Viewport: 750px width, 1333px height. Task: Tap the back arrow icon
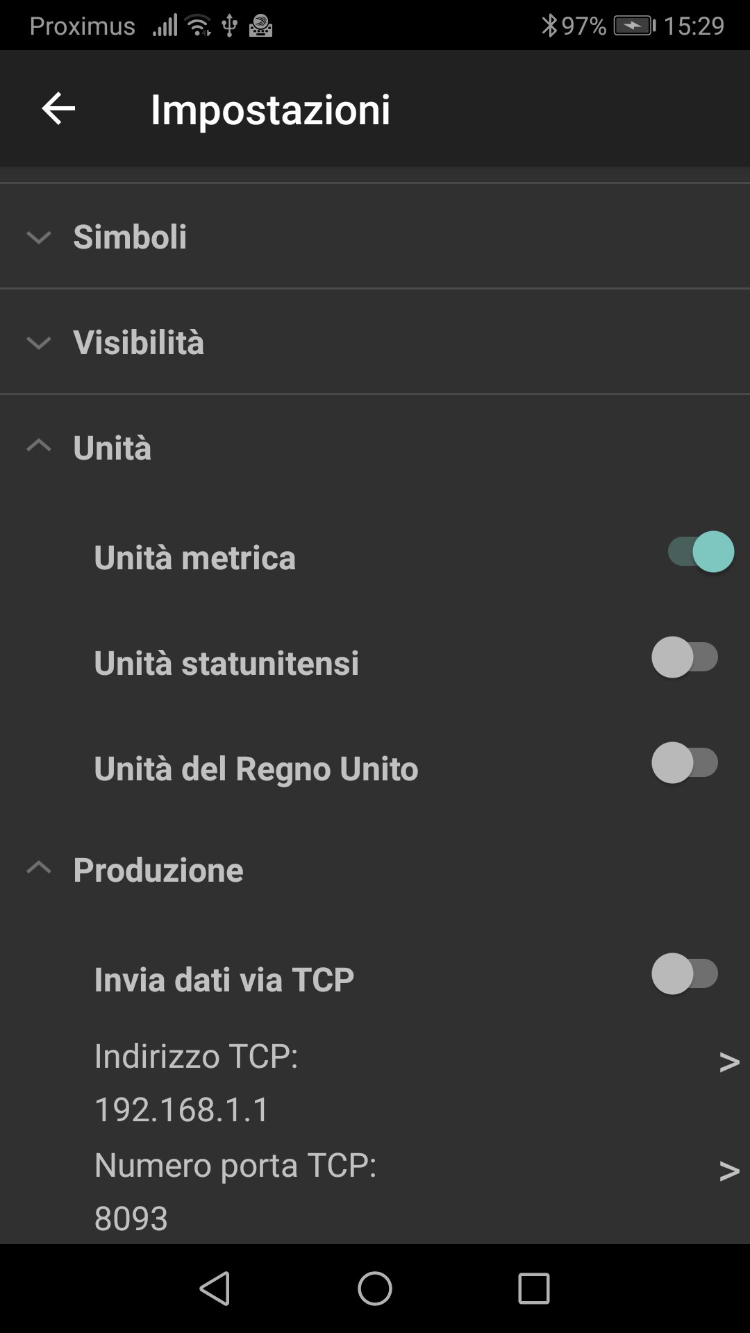58,109
